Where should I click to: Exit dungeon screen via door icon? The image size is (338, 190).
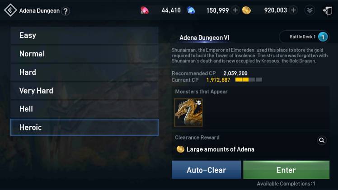pyautogui.click(x=327, y=10)
